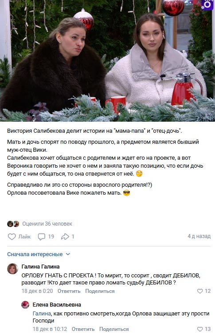View avatars of people who liked
Screen dimensions: 215x334
[13, 224]
